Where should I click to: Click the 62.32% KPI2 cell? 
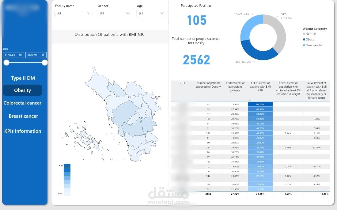(x=260, y=109)
